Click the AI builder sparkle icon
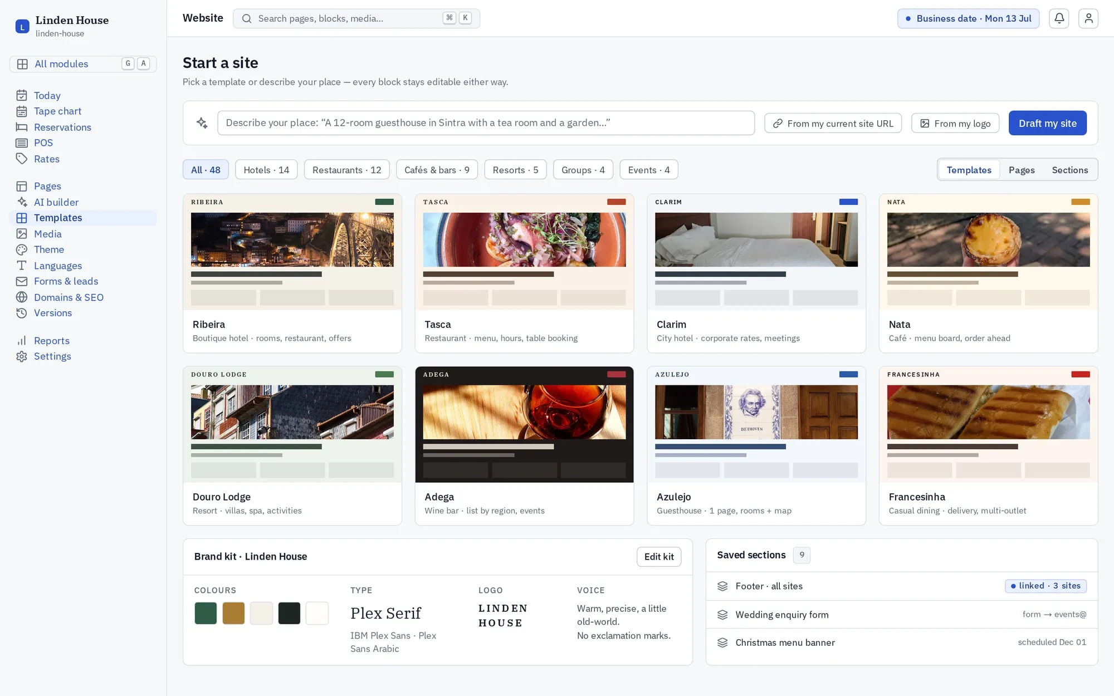Viewport: 1114px width, 696px height. (22, 202)
